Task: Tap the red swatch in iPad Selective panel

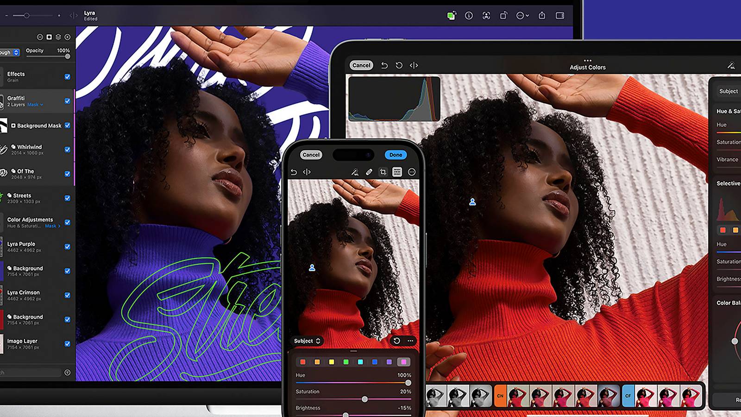Action: pos(723,230)
